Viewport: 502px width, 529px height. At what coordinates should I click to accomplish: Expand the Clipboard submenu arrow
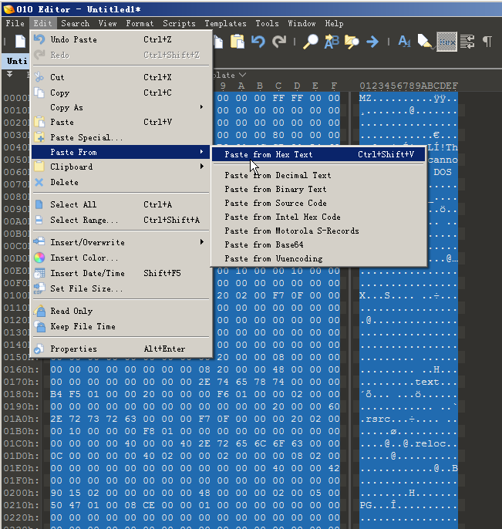point(202,167)
